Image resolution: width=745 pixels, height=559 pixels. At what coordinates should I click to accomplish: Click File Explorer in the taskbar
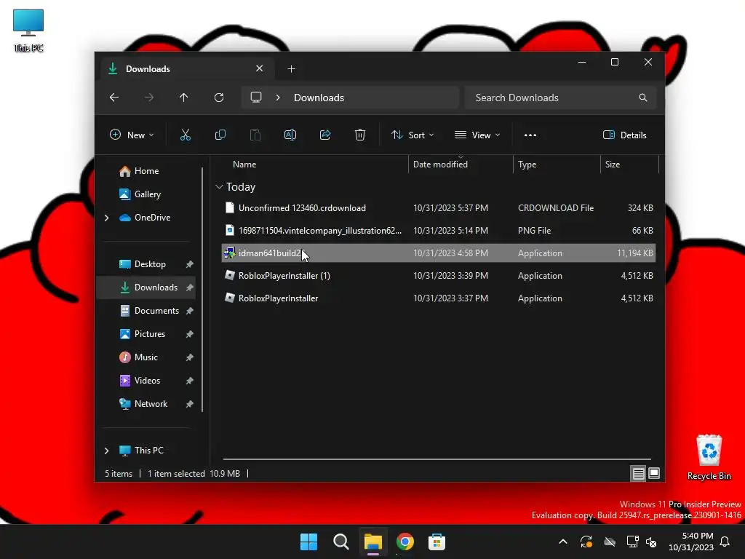pos(373,542)
